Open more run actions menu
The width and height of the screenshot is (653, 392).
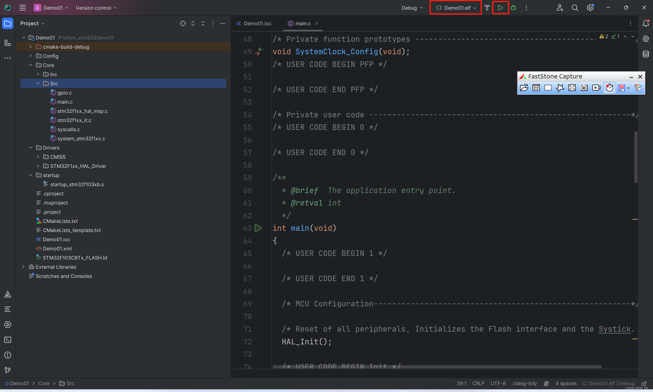(x=526, y=8)
